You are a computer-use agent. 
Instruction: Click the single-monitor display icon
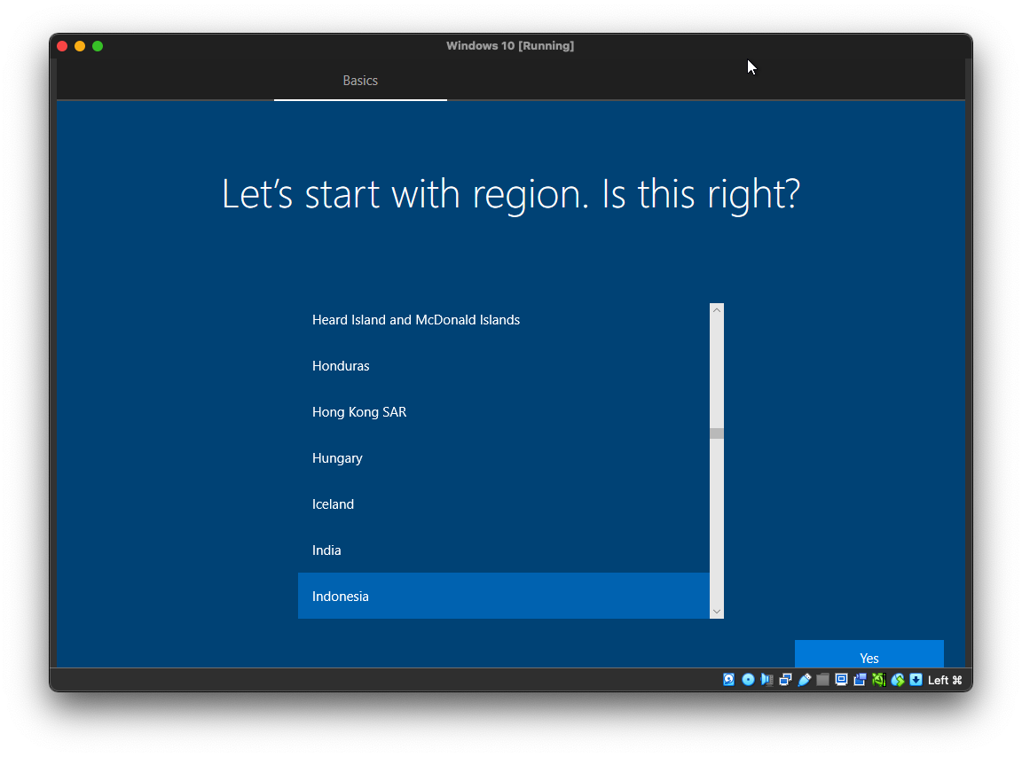841,680
